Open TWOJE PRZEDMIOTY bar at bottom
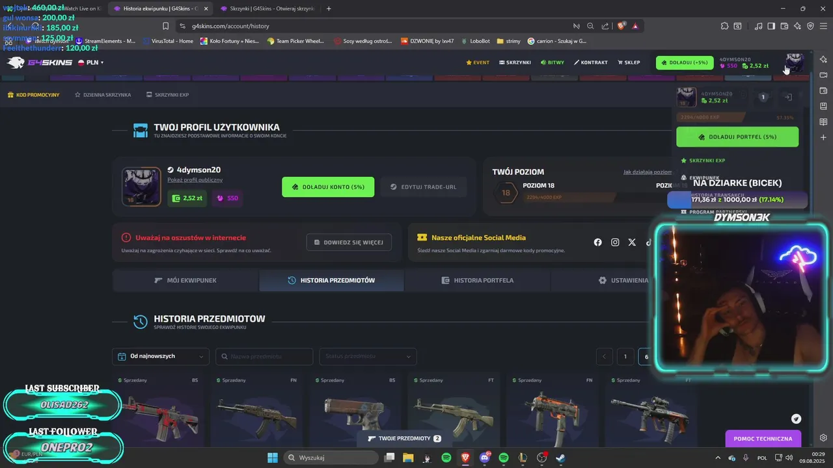Image resolution: width=833 pixels, height=468 pixels. pos(405,439)
